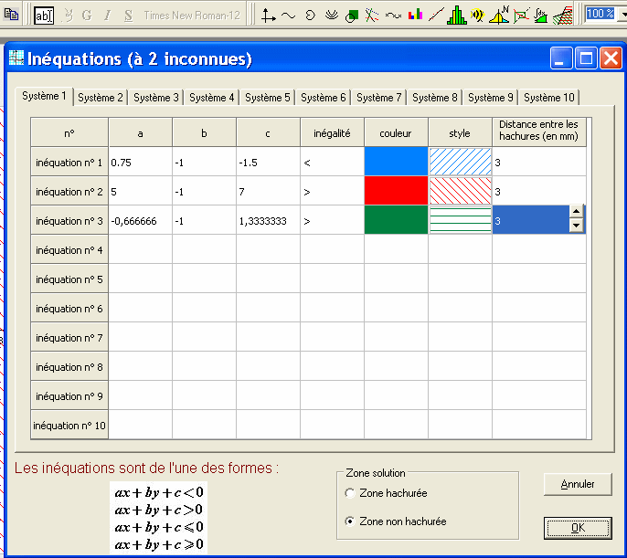Click coefficient a cell of inéquation n° 4
This screenshot has height=558, width=627.
click(140, 249)
